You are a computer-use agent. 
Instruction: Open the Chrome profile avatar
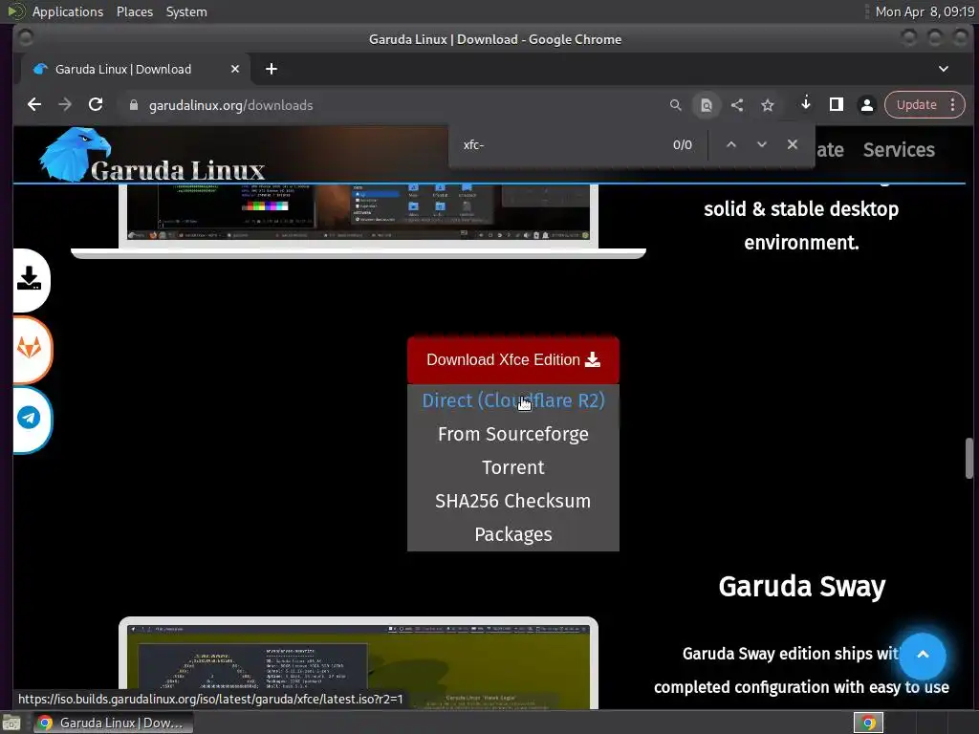[x=866, y=105]
